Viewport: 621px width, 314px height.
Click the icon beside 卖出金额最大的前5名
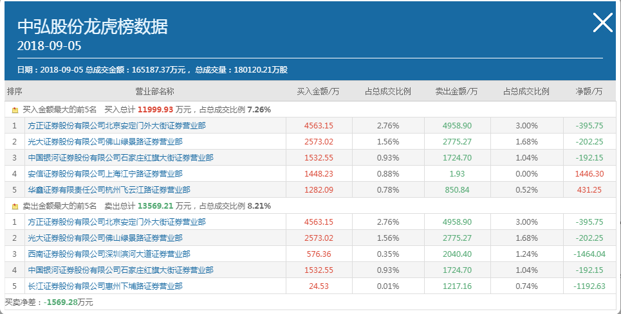click(15, 206)
